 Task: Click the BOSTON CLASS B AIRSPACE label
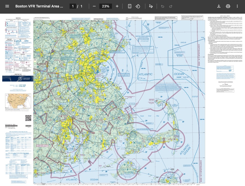[143, 36]
